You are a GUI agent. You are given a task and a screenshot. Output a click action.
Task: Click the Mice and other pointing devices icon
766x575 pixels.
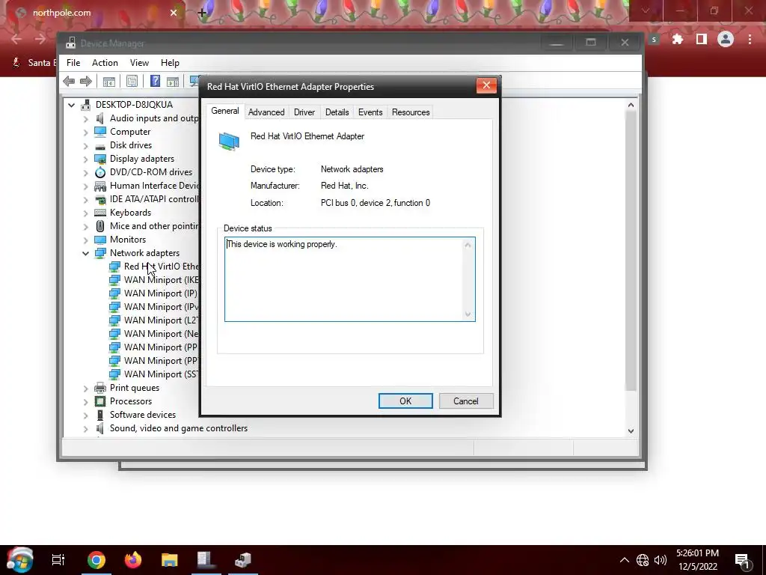click(x=100, y=226)
